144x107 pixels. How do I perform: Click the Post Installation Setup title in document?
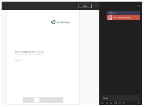point(29,52)
